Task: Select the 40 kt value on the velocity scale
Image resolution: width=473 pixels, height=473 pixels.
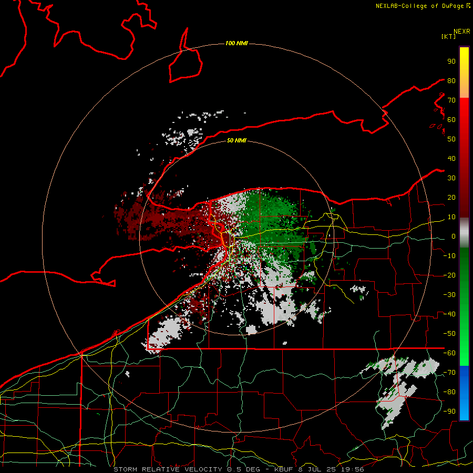Action: [451, 159]
